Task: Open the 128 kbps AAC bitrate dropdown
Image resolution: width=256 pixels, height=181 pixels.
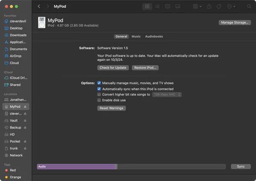Action: coord(167,94)
